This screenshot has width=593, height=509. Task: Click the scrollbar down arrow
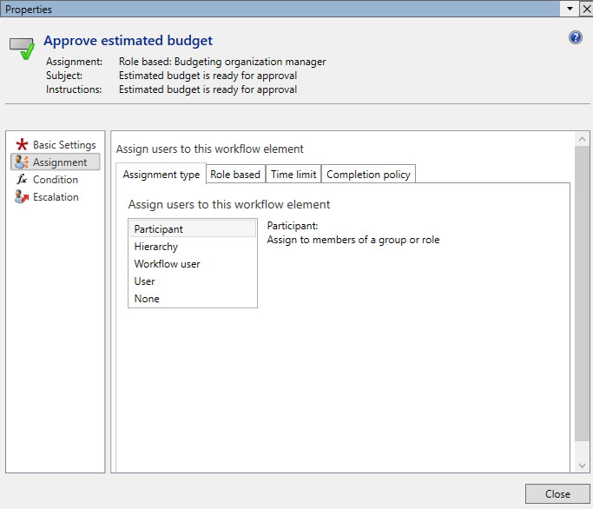582,466
